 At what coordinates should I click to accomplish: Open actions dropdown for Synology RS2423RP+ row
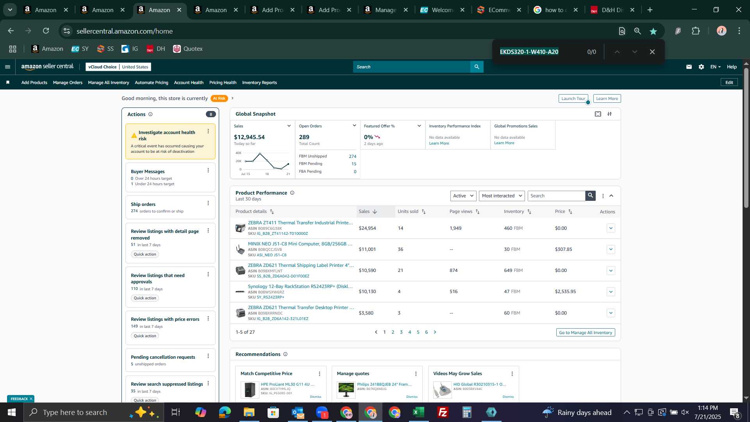coord(611,292)
